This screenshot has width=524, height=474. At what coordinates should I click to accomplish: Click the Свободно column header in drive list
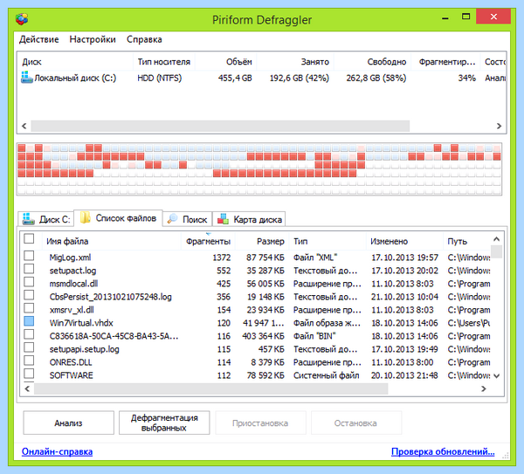coord(372,62)
